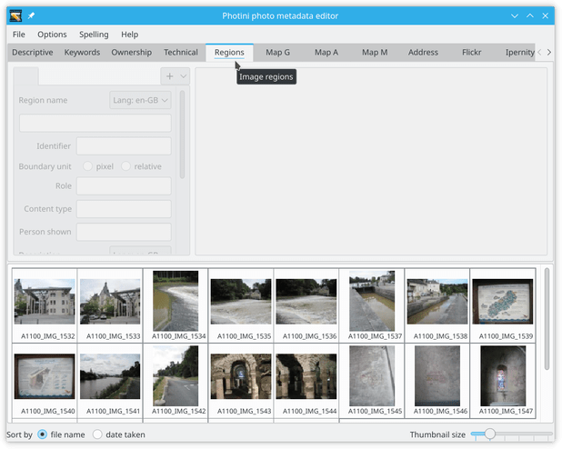Click the Identifier input field

[124, 146]
